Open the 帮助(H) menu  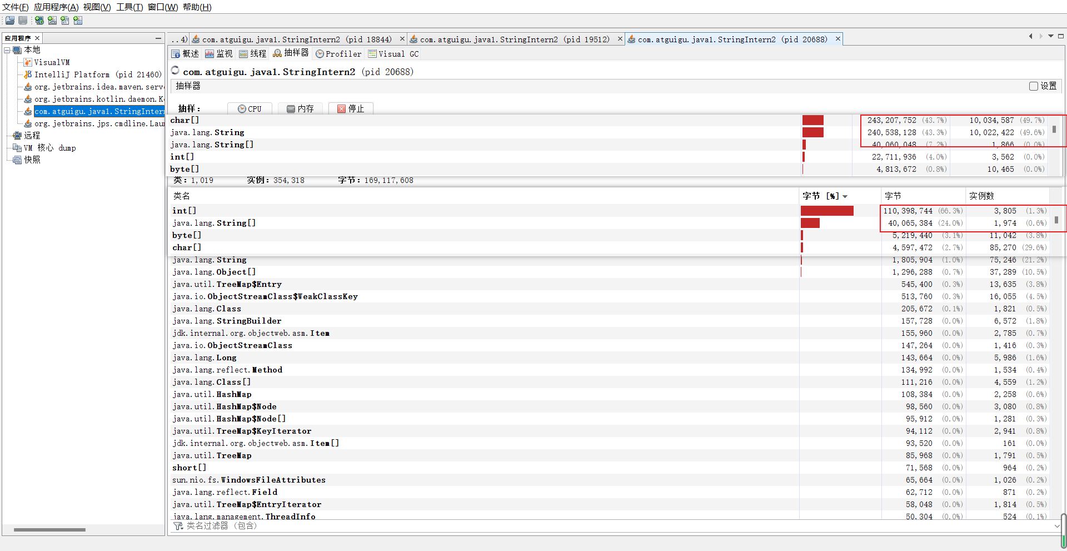tap(197, 7)
